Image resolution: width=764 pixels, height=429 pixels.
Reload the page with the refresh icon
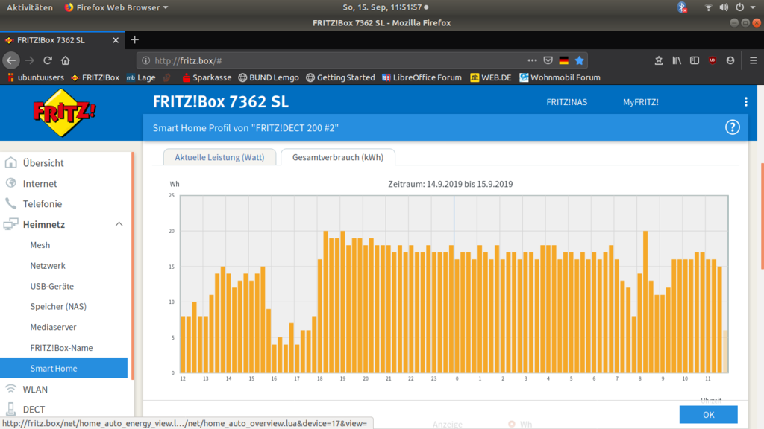47,60
